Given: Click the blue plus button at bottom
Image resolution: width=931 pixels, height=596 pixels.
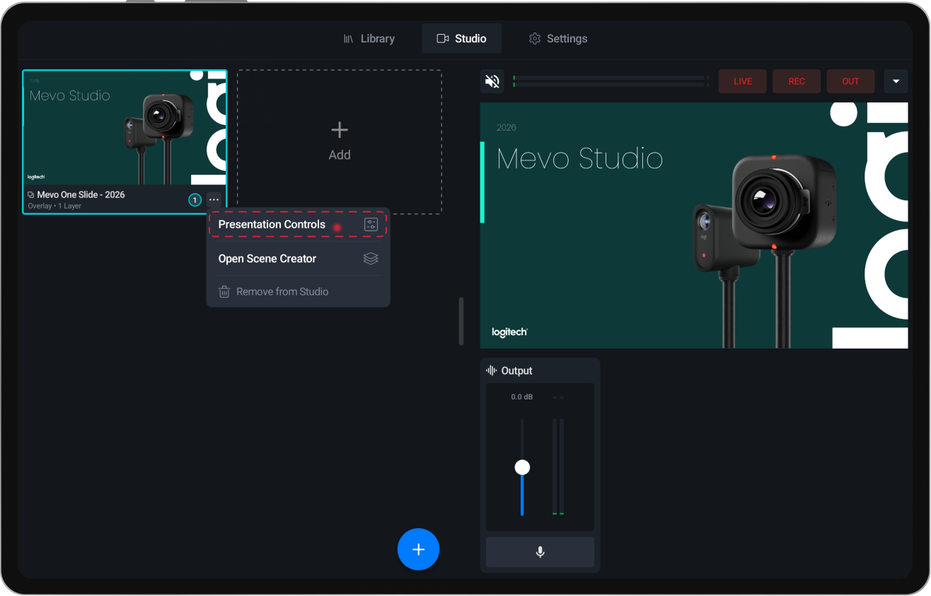Looking at the screenshot, I should (418, 549).
